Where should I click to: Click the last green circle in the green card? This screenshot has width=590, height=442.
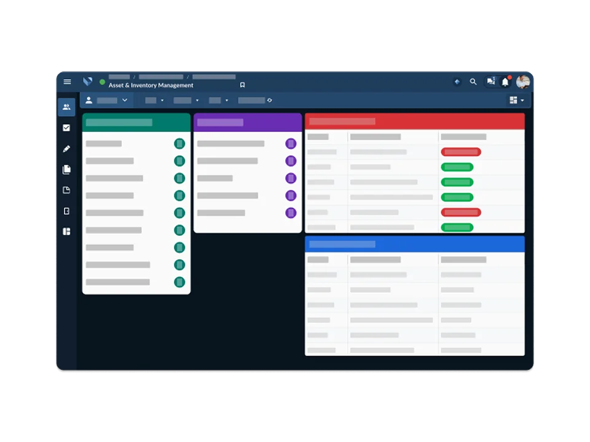[x=179, y=282]
